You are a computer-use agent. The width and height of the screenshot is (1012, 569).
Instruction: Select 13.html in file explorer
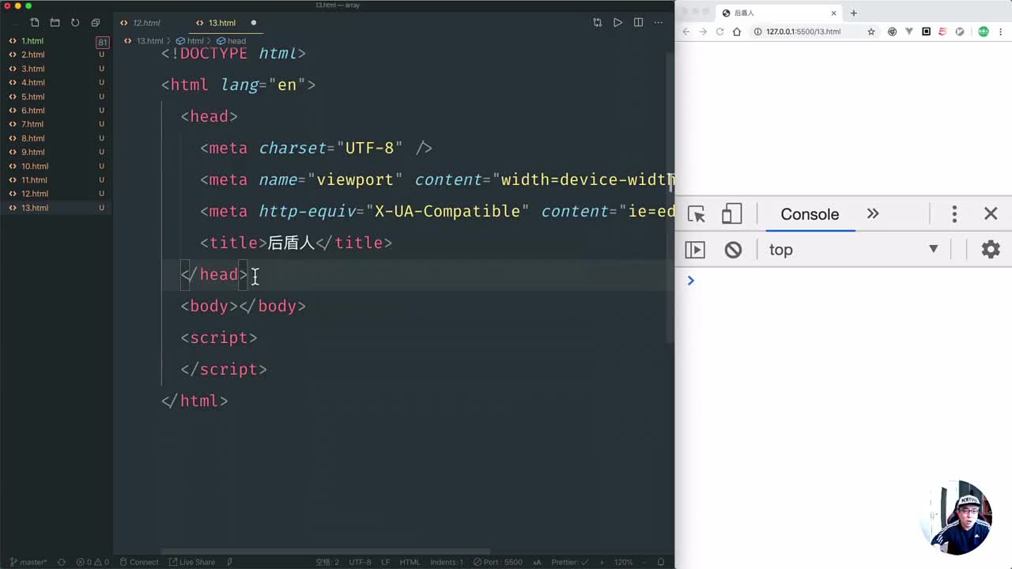(55, 208)
